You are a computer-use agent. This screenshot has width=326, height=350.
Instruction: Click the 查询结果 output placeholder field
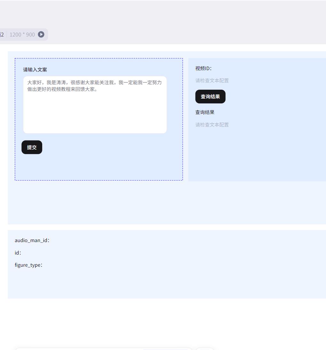coord(212,125)
